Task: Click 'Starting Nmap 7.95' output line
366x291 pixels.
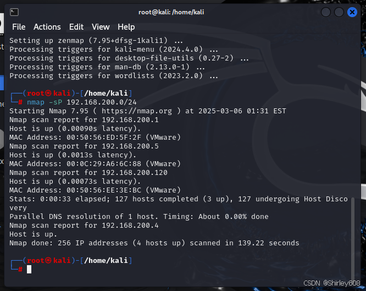Action: tap(147, 111)
